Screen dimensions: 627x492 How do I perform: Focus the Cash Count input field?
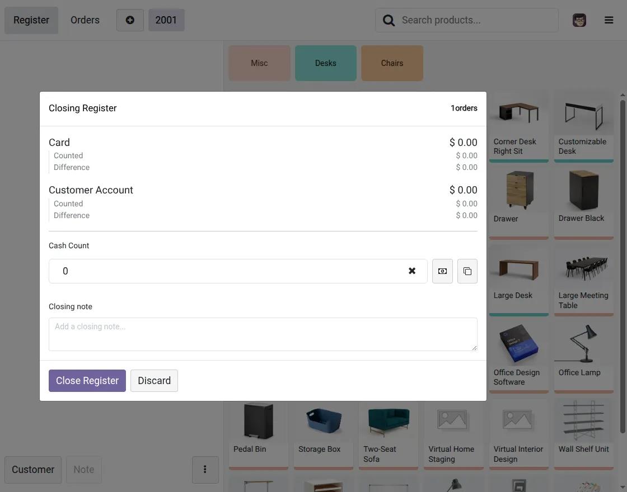pyautogui.click(x=238, y=271)
